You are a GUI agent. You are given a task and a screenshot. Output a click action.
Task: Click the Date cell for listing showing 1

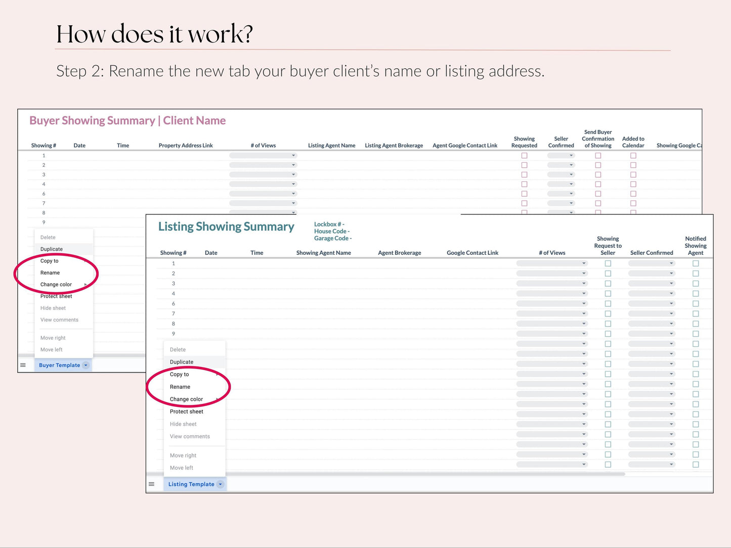[x=211, y=263]
